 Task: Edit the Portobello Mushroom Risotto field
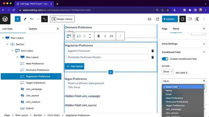[x=108, y=57]
